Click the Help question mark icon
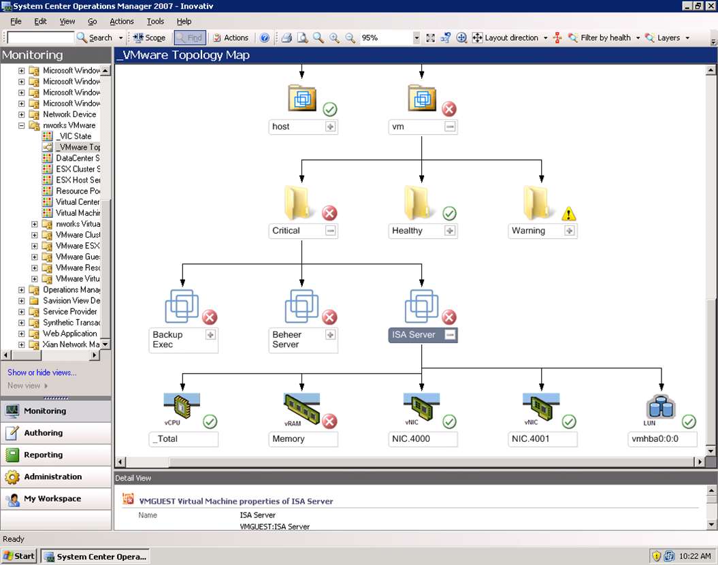718x565 pixels. (264, 38)
